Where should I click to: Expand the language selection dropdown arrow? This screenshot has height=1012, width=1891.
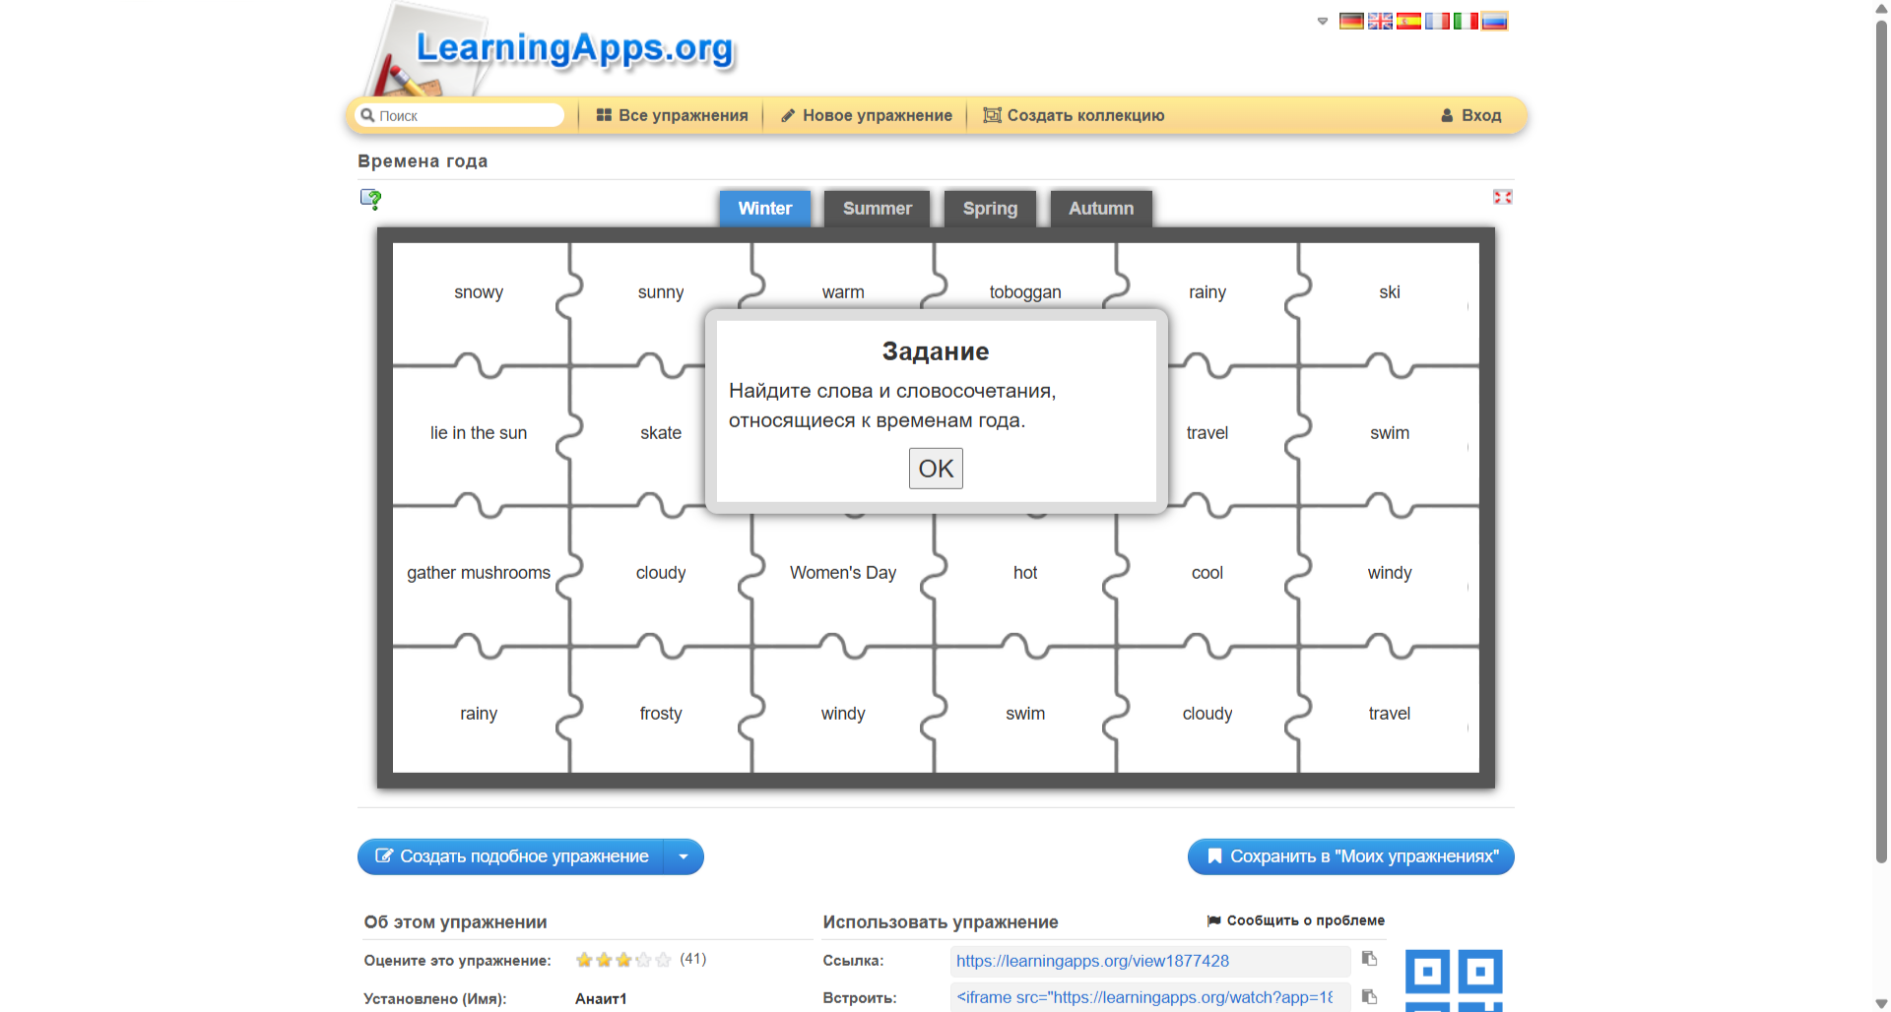click(x=1323, y=21)
